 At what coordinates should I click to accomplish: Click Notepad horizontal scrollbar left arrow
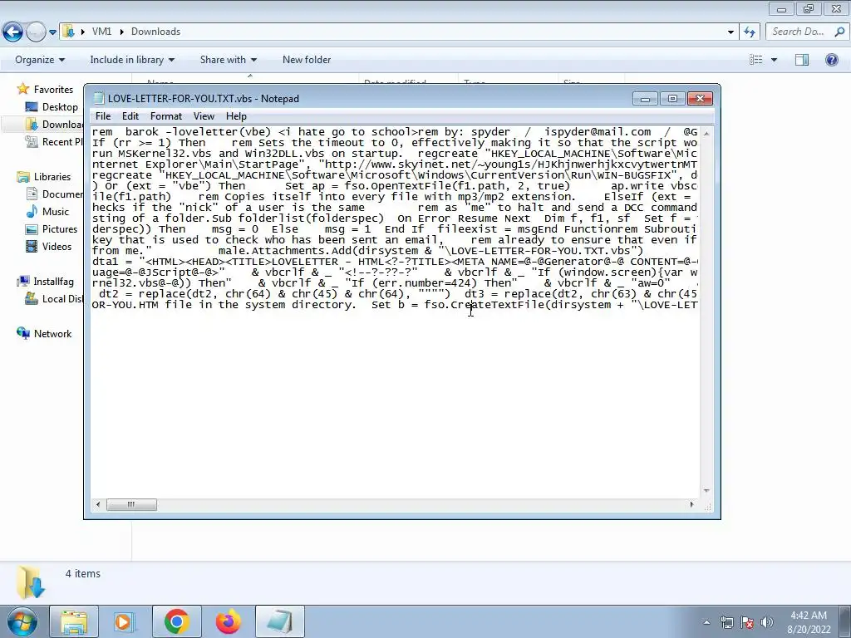click(x=98, y=504)
